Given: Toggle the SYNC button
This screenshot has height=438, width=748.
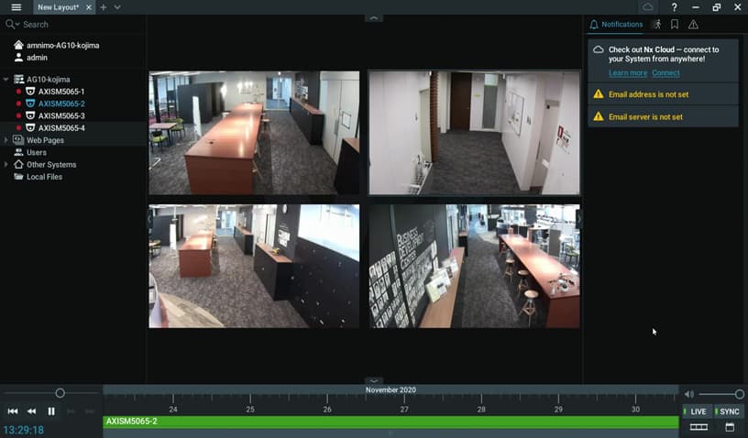Looking at the screenshot, I should tap(729, 411).
